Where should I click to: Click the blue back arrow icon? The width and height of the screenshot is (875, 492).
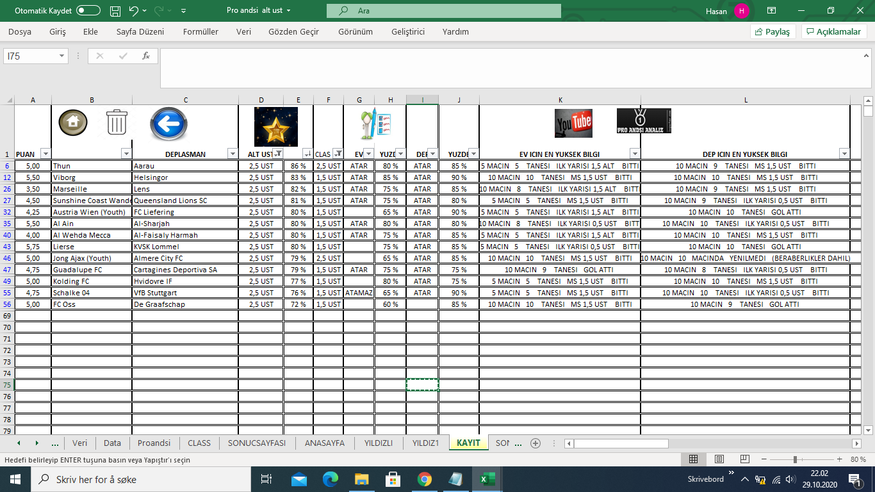tap(168, 124)
